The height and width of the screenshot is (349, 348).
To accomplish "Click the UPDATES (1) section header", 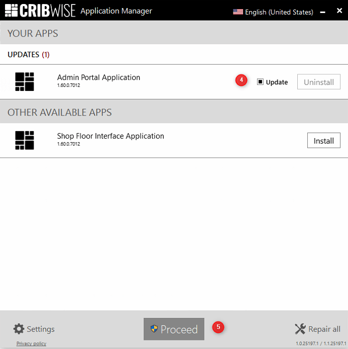I will pos(29,54).
